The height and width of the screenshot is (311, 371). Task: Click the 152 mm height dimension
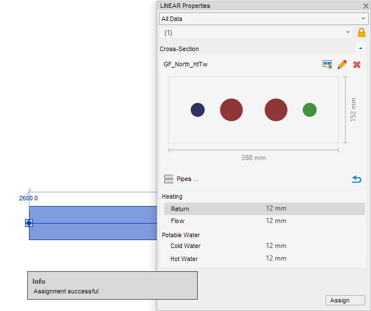353,110
